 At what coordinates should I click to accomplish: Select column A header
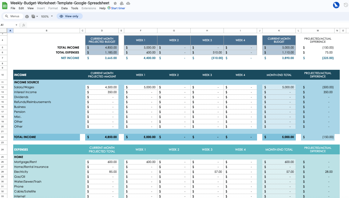click(10, 30)
